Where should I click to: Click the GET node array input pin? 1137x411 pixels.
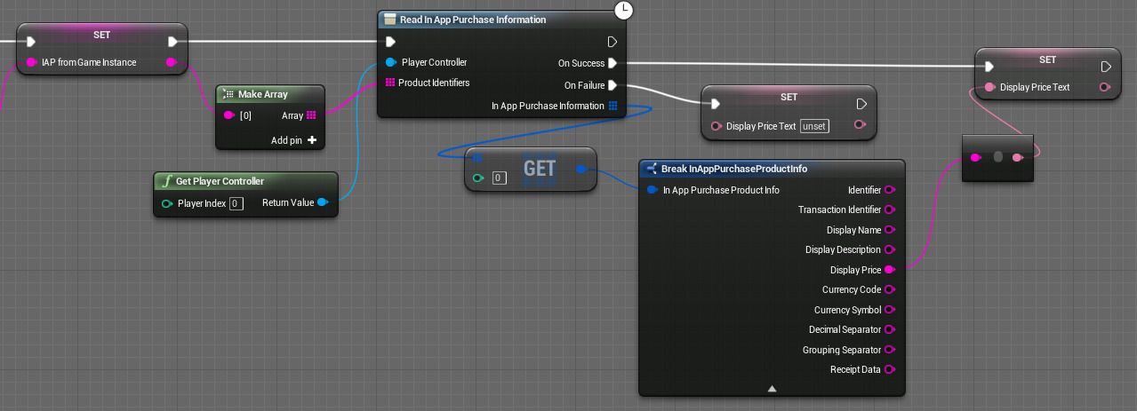click(x=478, y=158)
